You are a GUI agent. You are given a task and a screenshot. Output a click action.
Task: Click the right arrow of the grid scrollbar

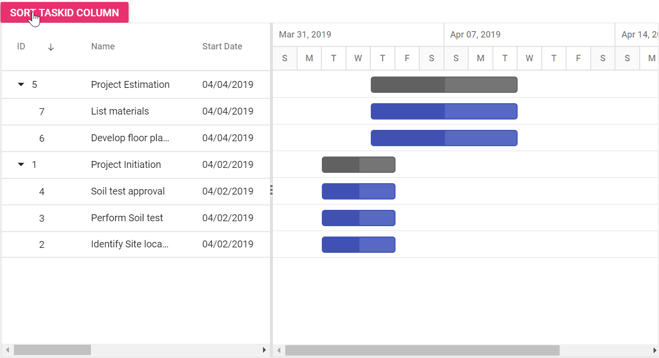click(x=264, y=350)
